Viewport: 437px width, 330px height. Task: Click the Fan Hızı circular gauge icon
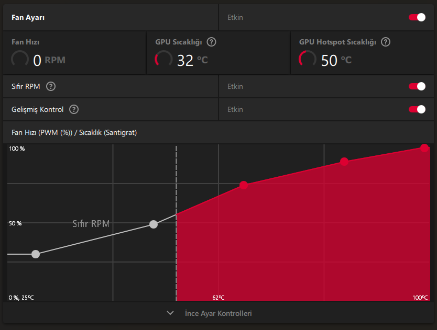coord(20,59)
